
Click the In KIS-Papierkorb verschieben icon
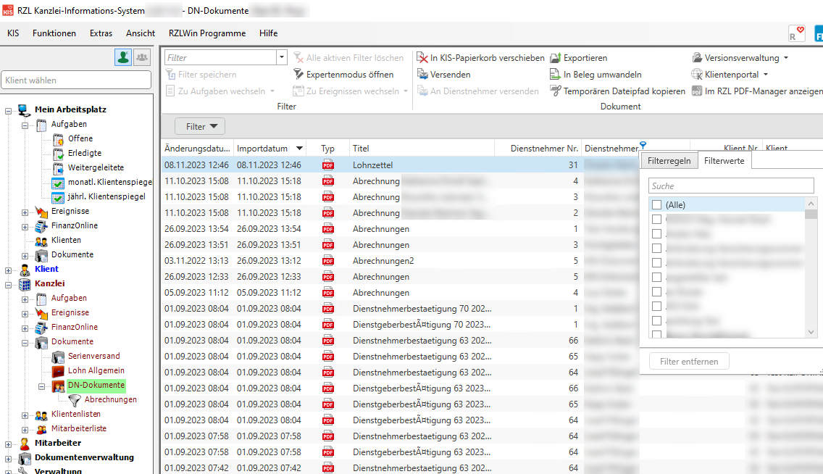422,58
